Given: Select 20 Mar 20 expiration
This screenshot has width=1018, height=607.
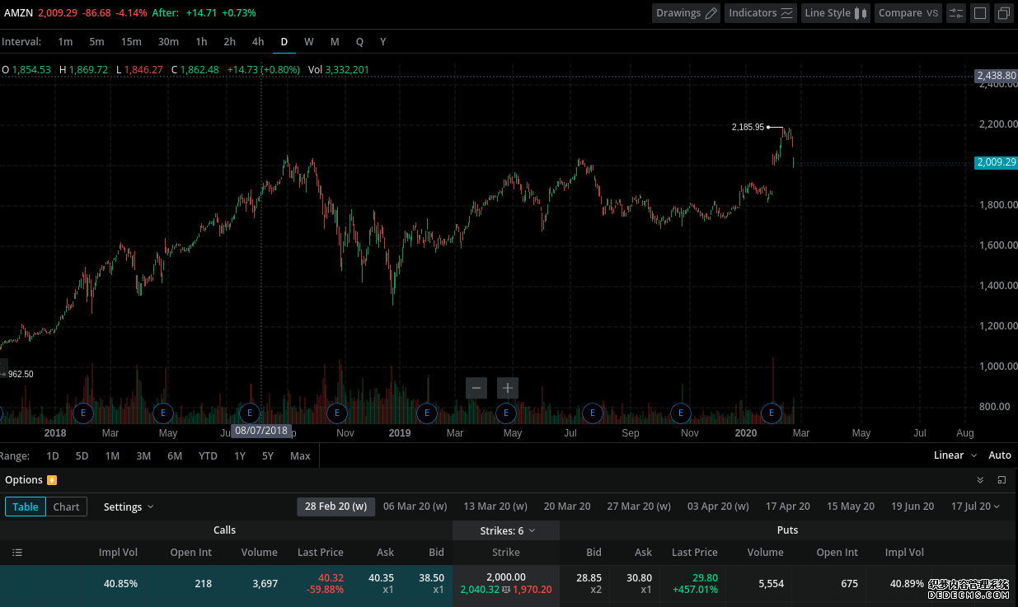Looking at the screenshot, I should [x=567, y=507].
